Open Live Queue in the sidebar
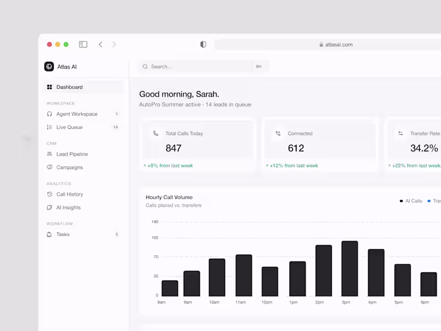This screenshot has height=331, width=441. tap(84, 127)
